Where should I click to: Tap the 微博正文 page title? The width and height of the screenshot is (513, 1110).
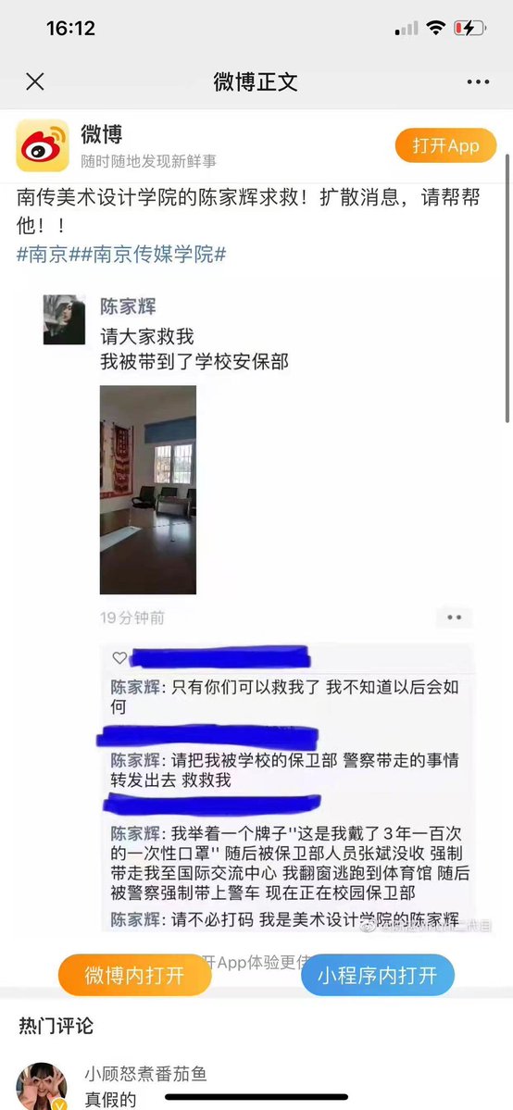click(x=256, y=82)
